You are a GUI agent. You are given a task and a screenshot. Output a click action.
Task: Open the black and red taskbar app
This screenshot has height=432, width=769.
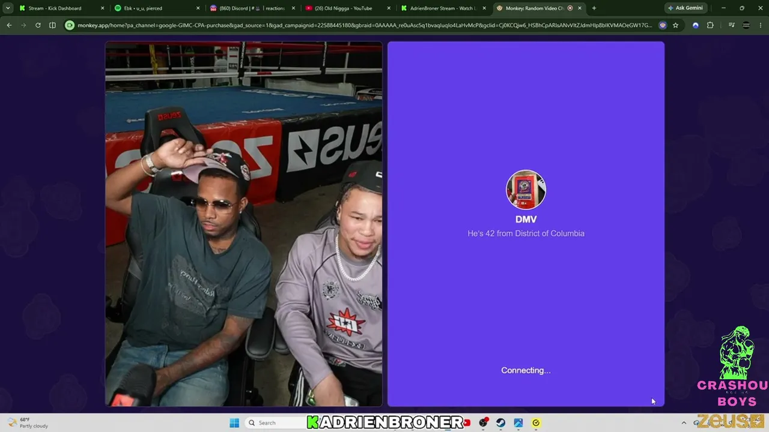(483, 423)
